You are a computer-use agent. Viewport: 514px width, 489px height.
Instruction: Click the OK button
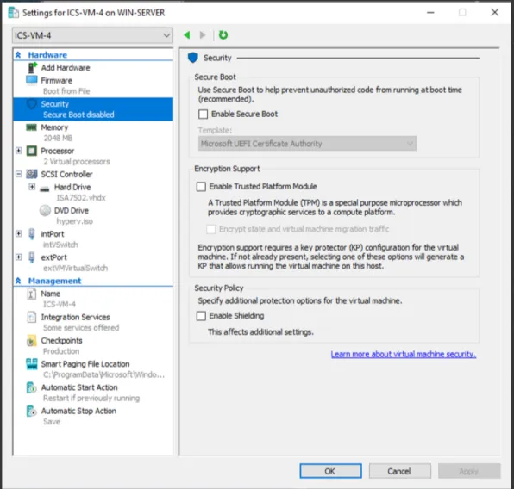(330, 471)
